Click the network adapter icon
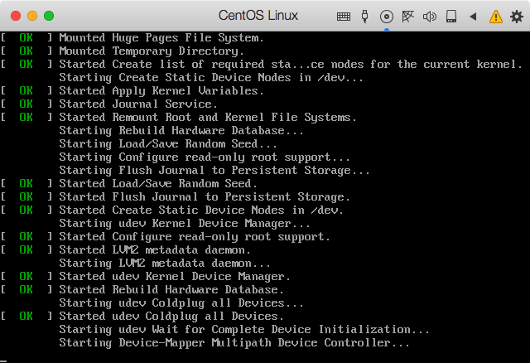Image resolution: width=530 pixels, height=363 pixels. [407, 16]
